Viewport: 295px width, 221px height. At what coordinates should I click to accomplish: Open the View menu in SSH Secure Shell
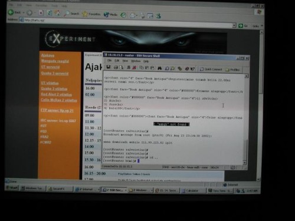click(x=125, y=61)
